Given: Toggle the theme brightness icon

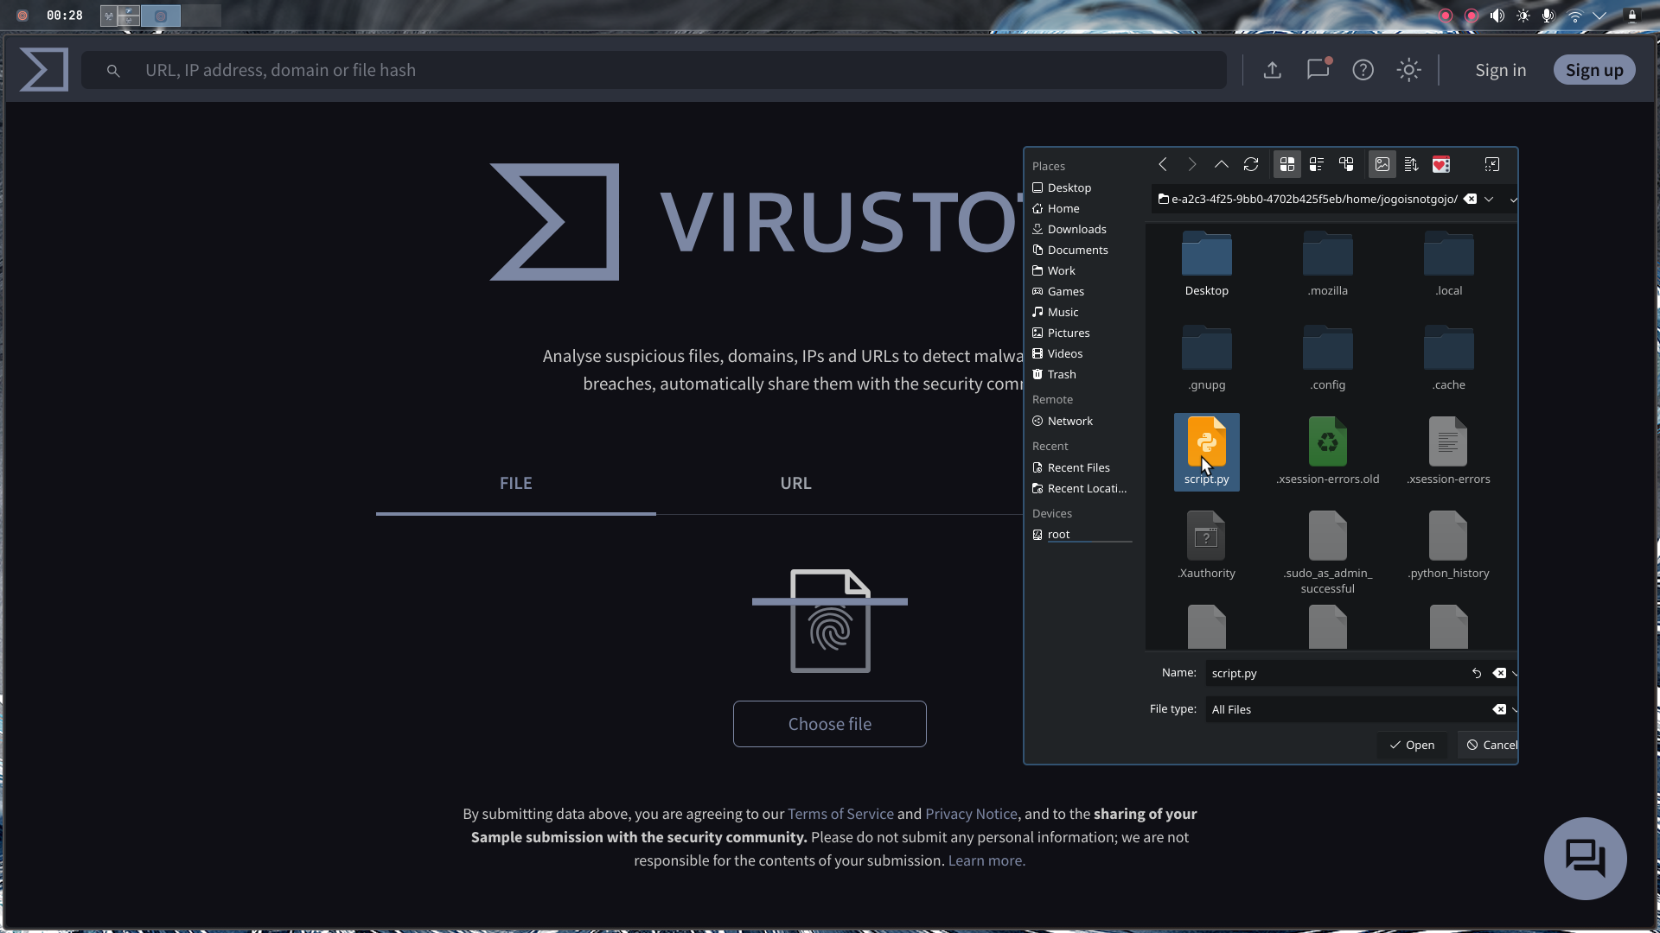Looking at the screenshot, I should pos(1408,70).
